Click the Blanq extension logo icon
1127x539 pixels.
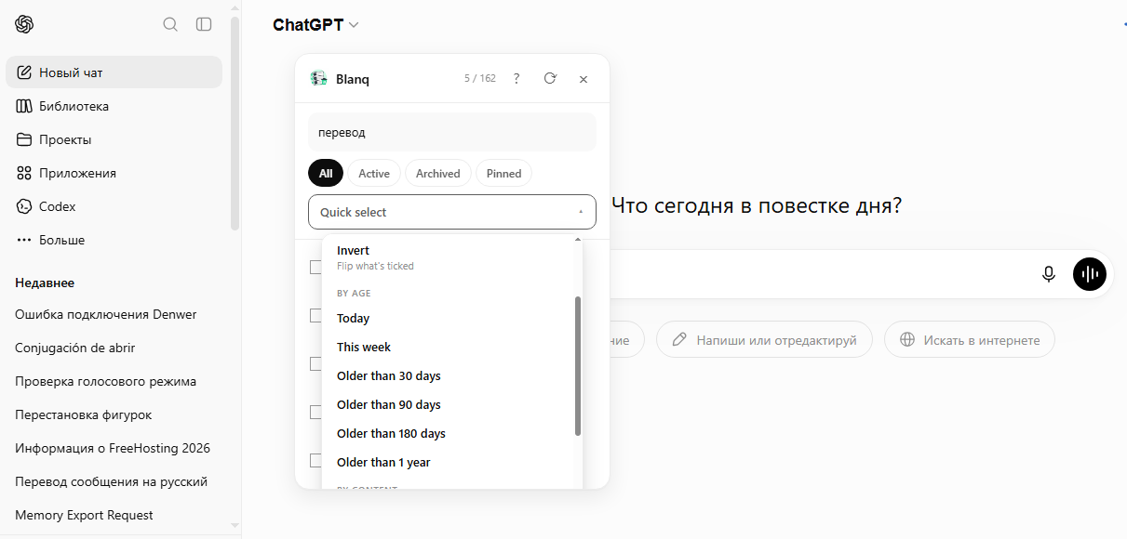click(x=318, y=79)
